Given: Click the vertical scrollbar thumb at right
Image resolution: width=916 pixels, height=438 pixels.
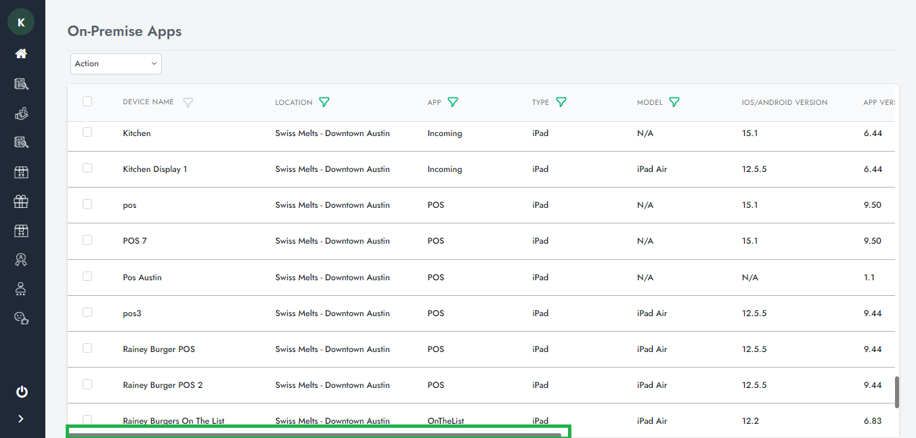Looking at the screenshot, I should [897, 393].
